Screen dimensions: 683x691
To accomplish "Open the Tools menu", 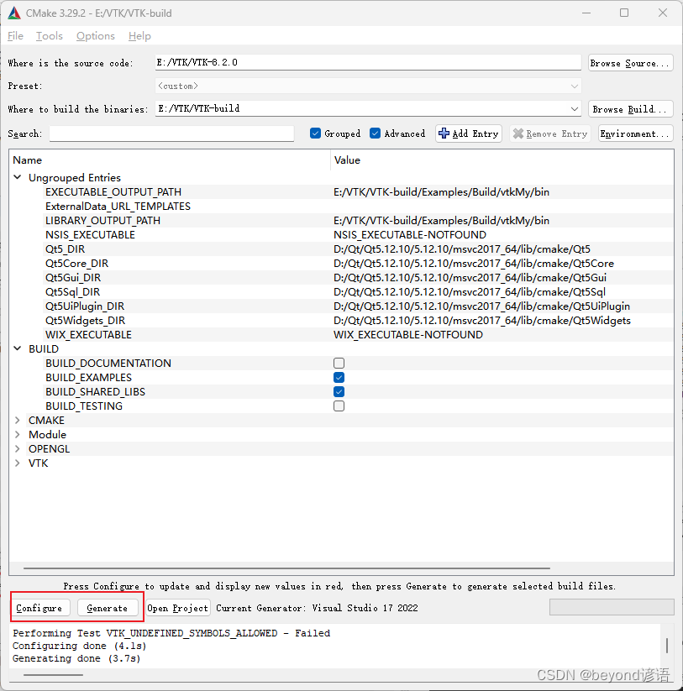I will pos(50,36).
